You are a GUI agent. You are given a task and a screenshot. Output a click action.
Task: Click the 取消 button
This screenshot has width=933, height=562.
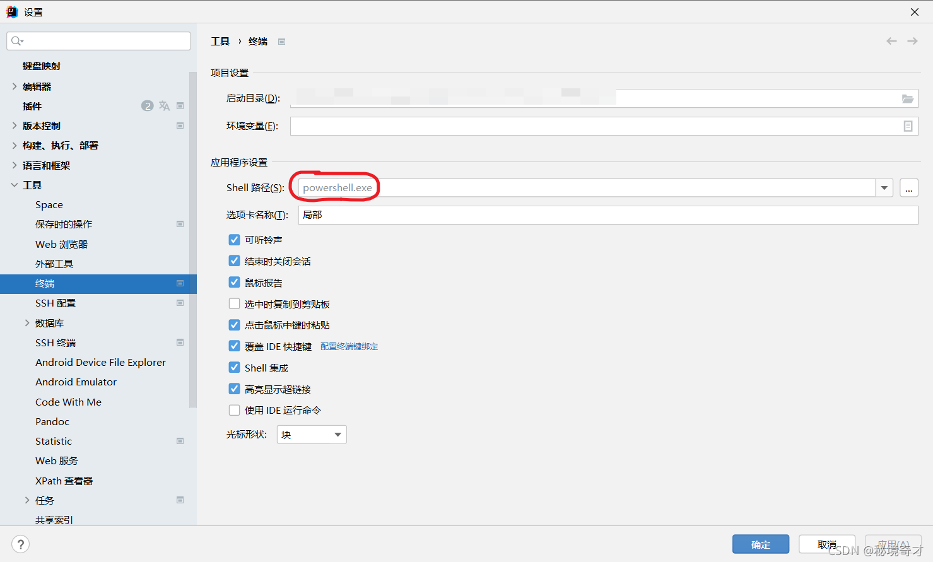(x=827, y=544)
